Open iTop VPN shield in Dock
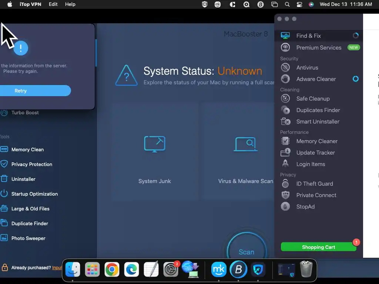The height and width of the screenshot is (284, 379). [x=258, y=269]
